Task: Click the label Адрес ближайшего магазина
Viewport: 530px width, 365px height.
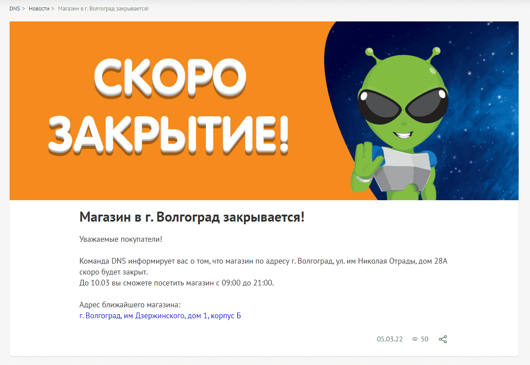Action: pyautogui.click(x=130, y=305)
